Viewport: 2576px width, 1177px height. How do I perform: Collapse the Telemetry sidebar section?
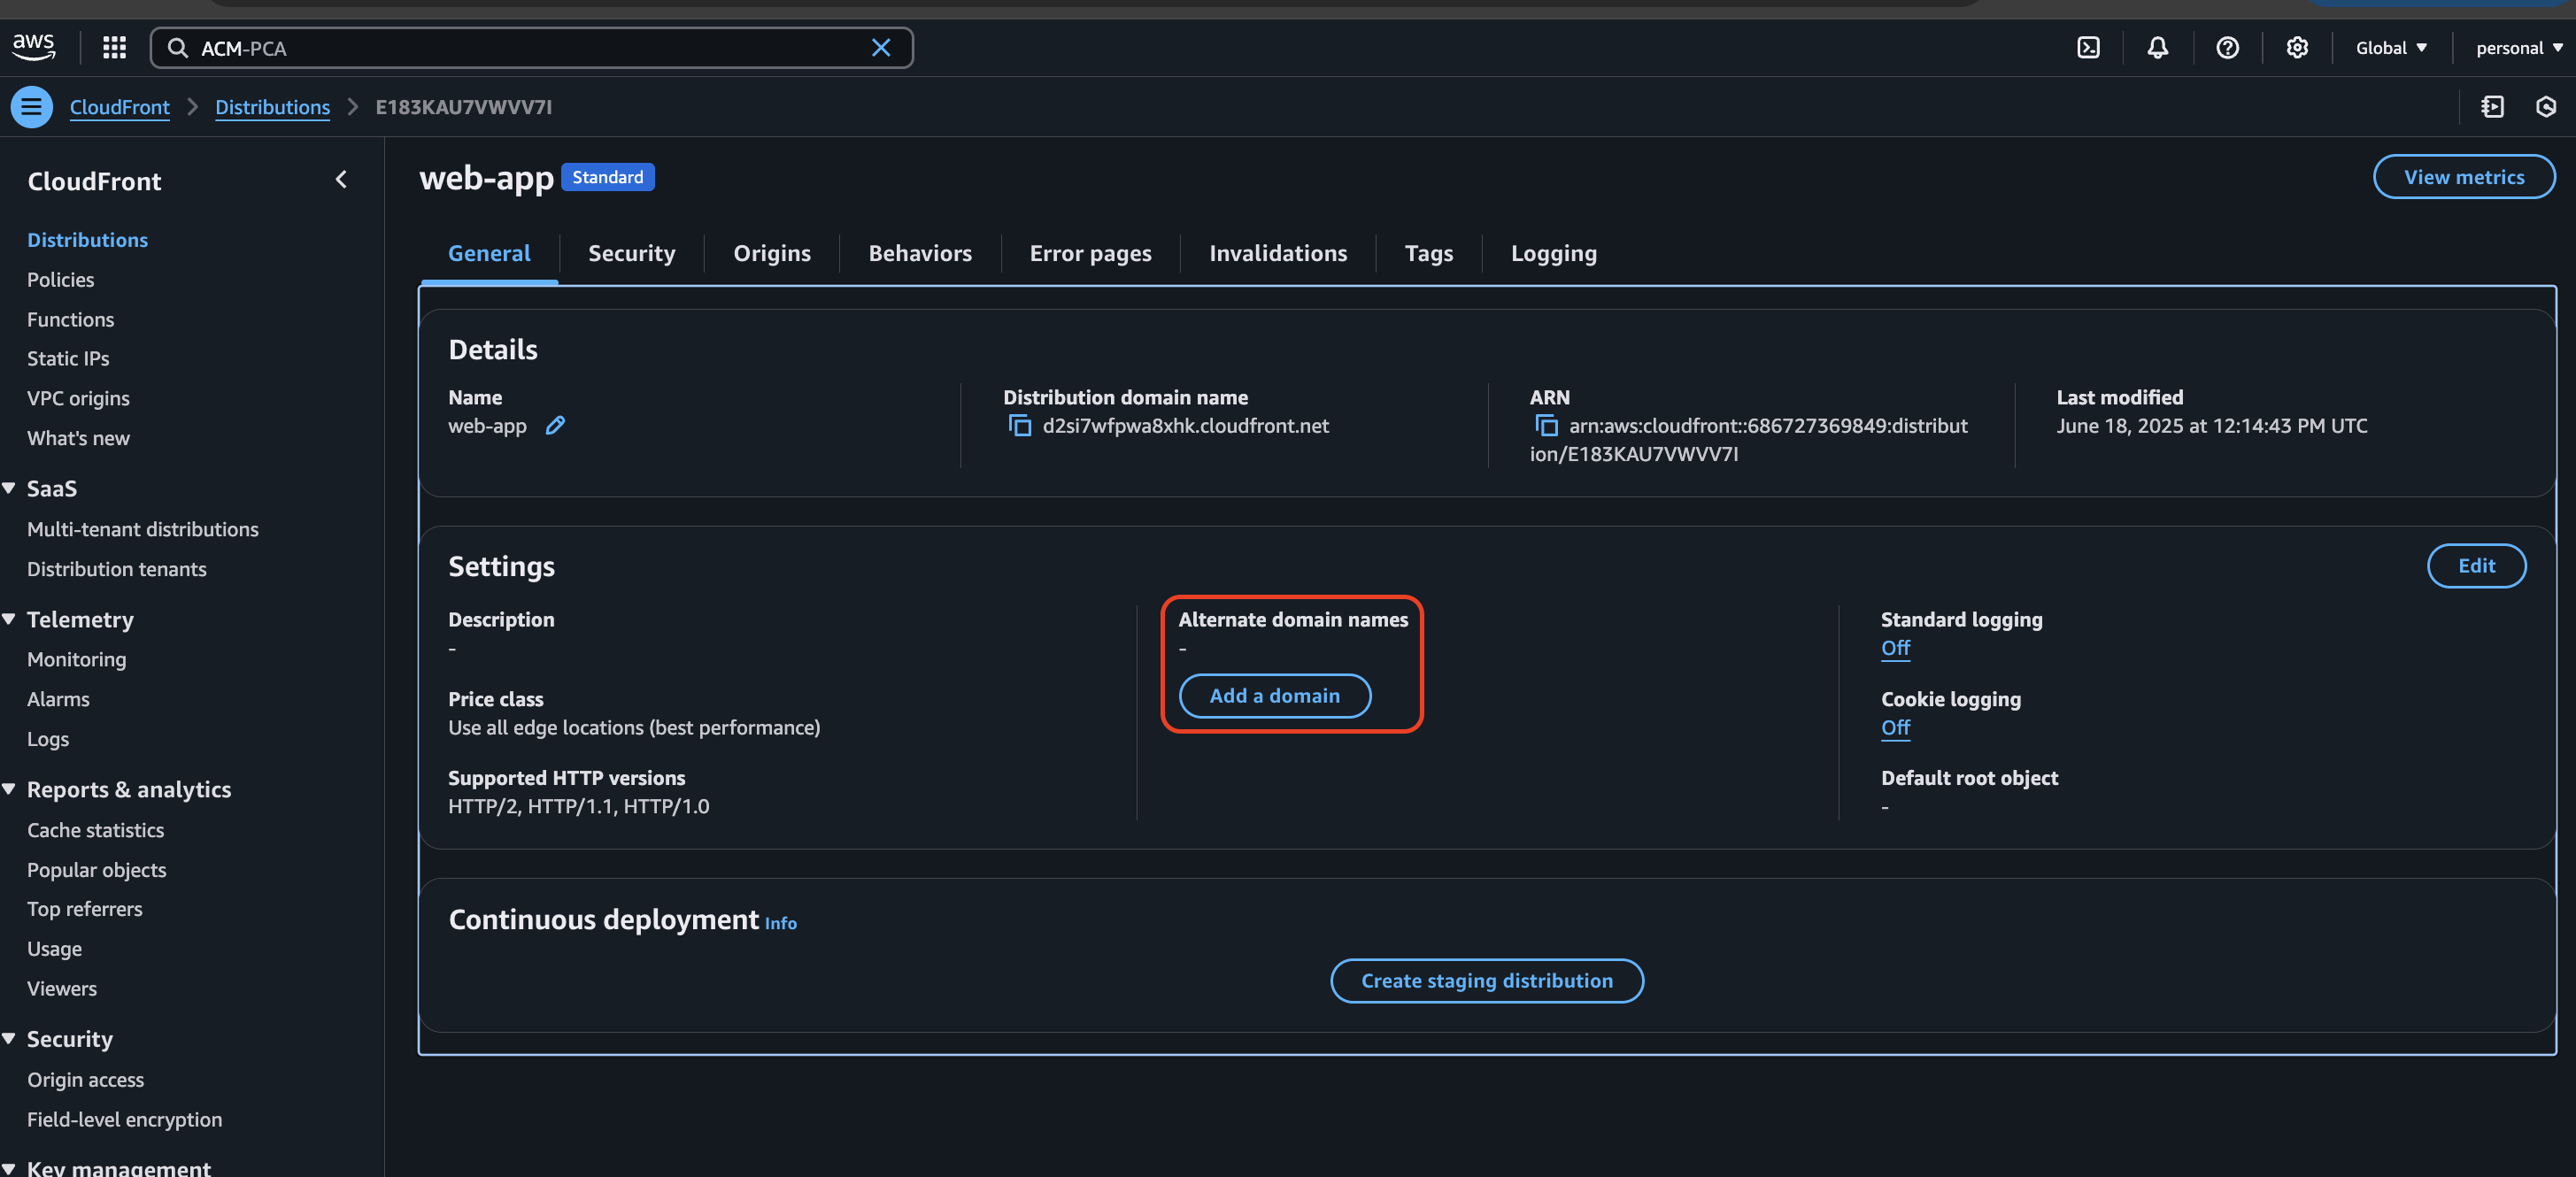[9, 619]
